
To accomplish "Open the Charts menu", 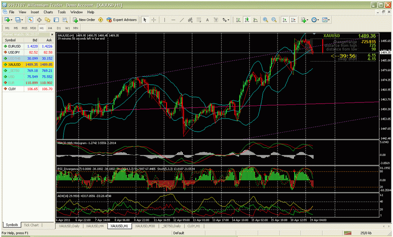I will [48, 12].
